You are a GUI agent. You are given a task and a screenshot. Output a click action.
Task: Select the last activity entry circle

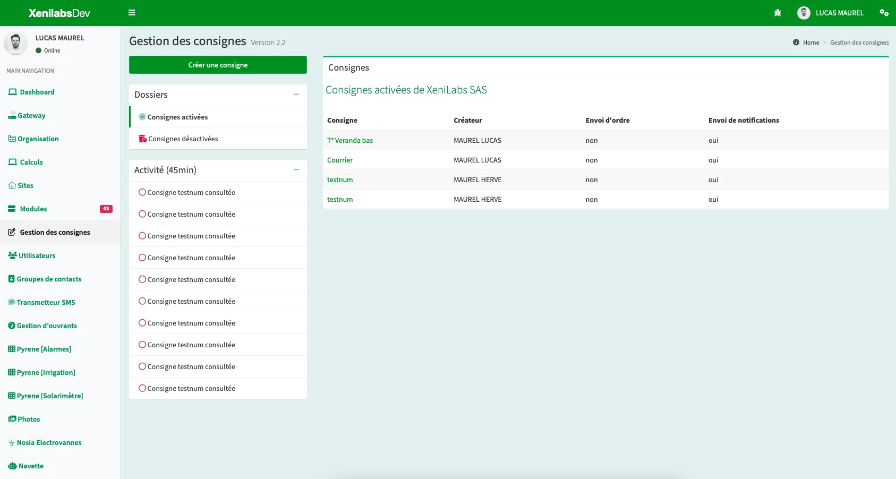142,388
